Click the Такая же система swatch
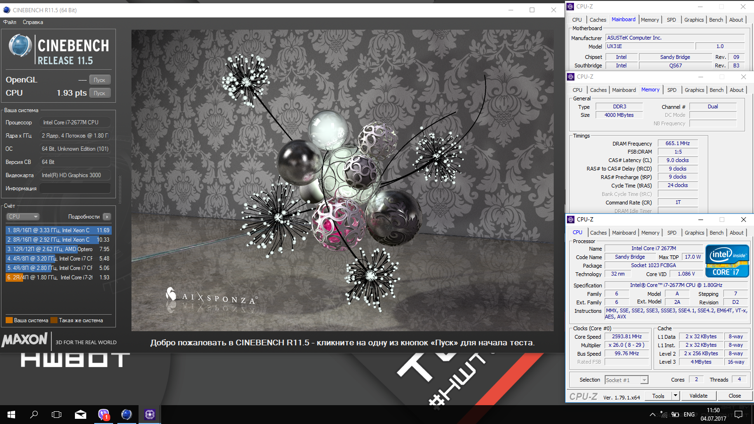754x424 pixels. [54, 320]
